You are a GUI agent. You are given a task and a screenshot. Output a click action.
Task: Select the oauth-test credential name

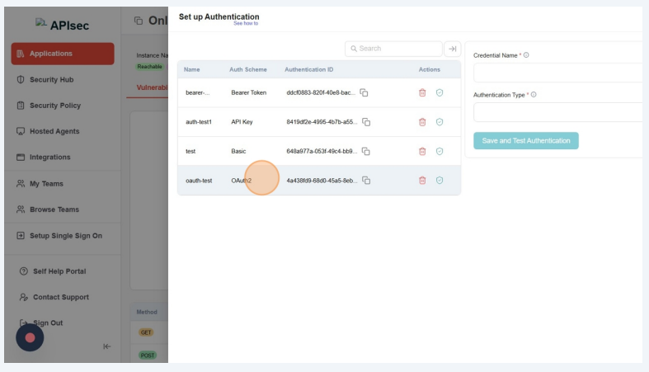(199, 181)
